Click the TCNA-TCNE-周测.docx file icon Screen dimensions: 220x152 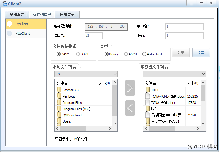(x=148, y=96)
